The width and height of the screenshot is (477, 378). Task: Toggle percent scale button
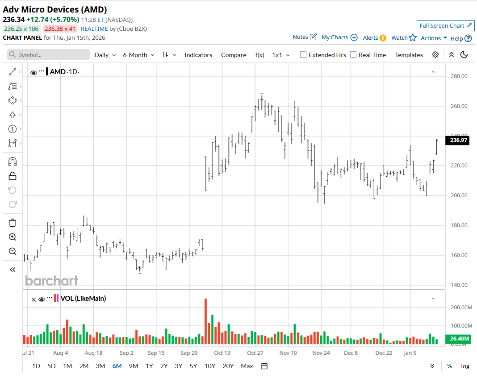pyautogui.click(x=450, y=366)
